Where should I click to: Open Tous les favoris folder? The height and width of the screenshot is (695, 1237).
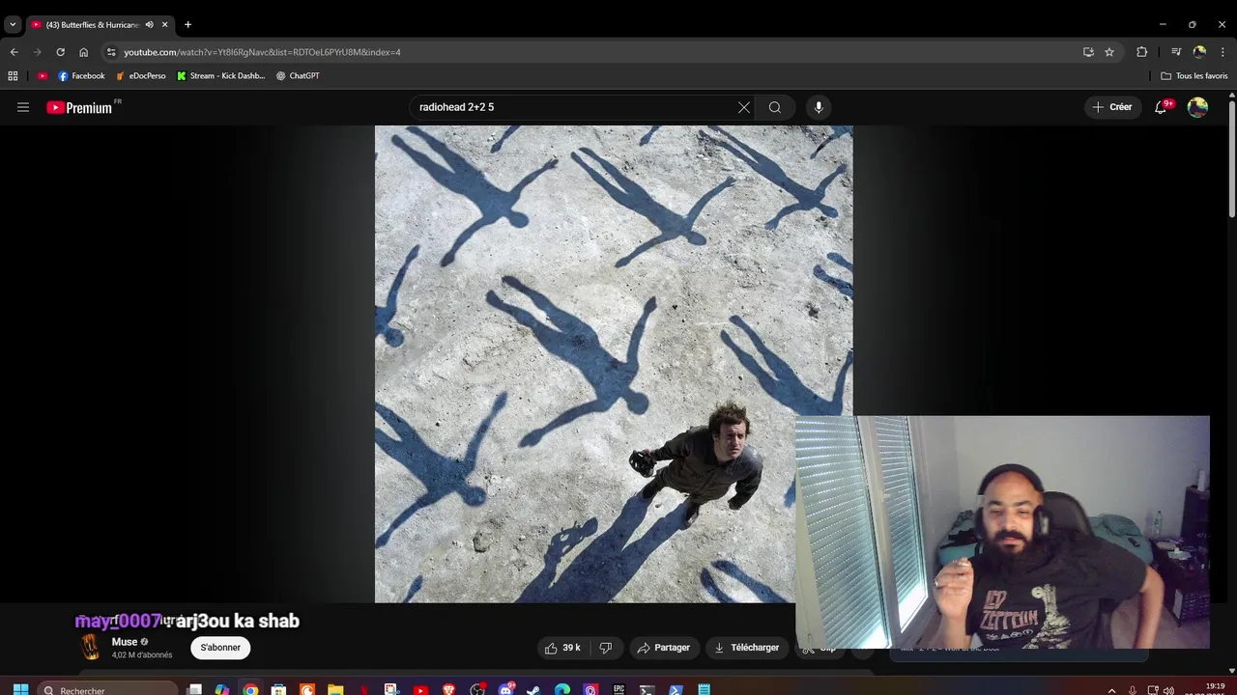[x=1194, y=75]
